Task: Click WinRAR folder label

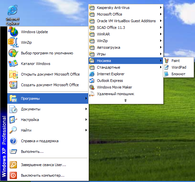Action: pos(103,34)
